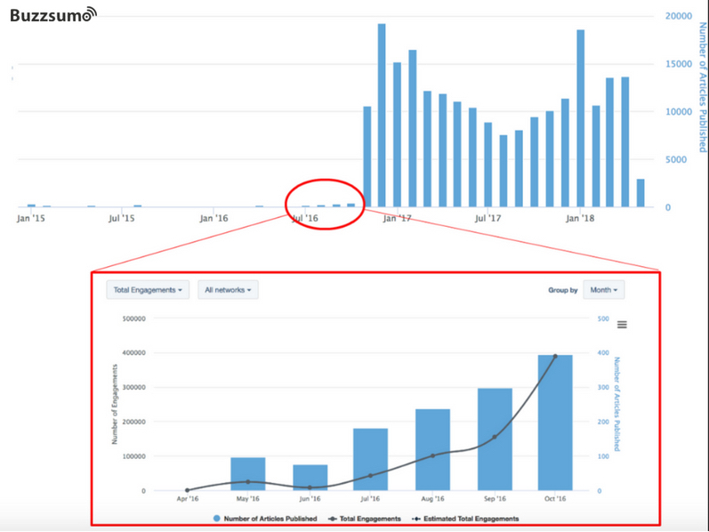Select the Sep '16 engagement line data point
This screenshot has width=709, height=532.
tap(494, 437)
